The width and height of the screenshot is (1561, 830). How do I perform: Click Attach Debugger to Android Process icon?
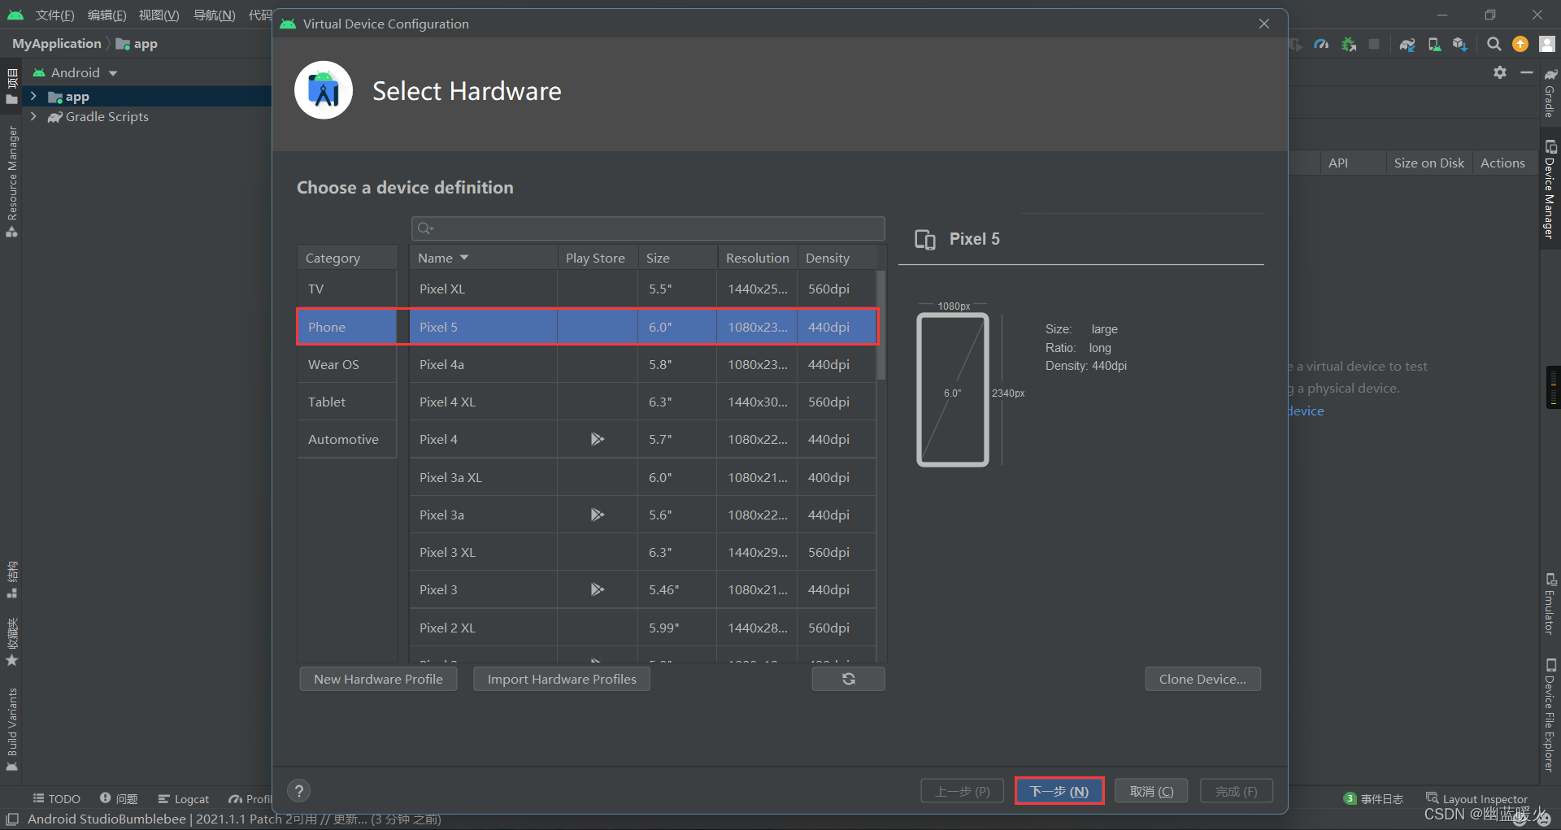tap(1349, 44)
